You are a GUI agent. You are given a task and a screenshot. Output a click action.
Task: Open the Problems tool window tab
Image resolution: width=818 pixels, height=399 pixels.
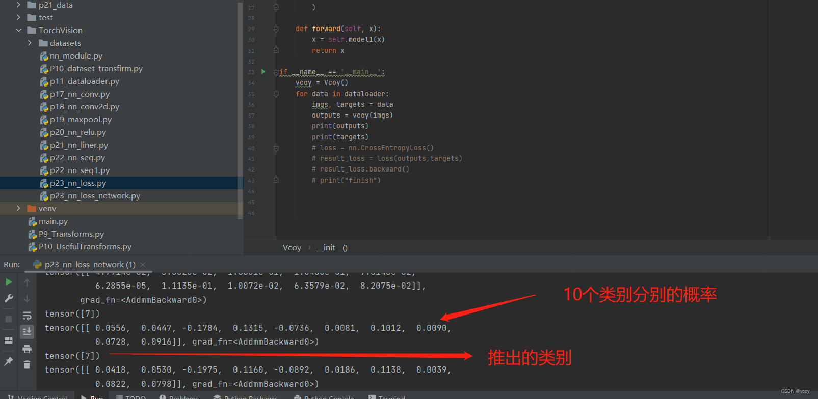(178, 397)
